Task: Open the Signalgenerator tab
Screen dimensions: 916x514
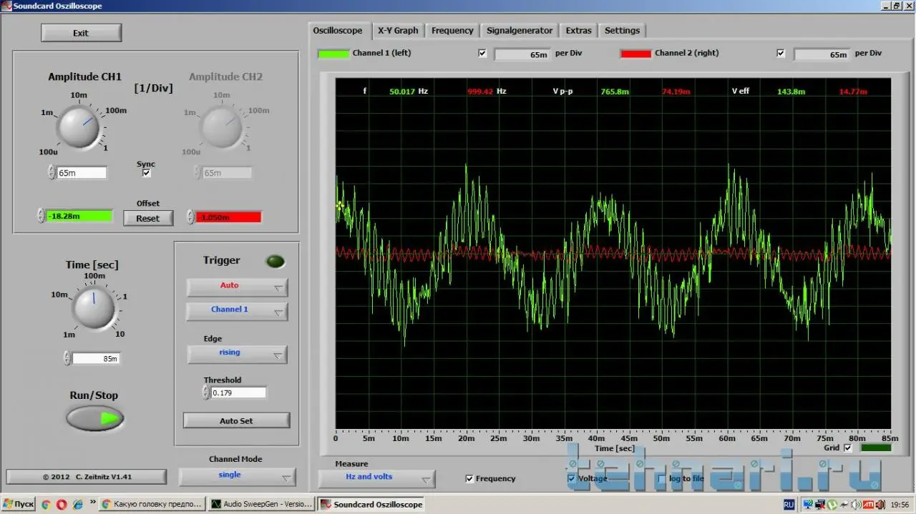Action: pyautogui.click(x=520, y=31)
